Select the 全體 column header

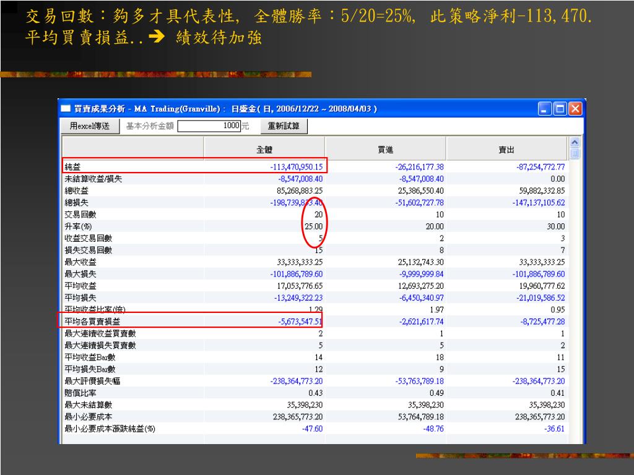[x=264, y=150]
